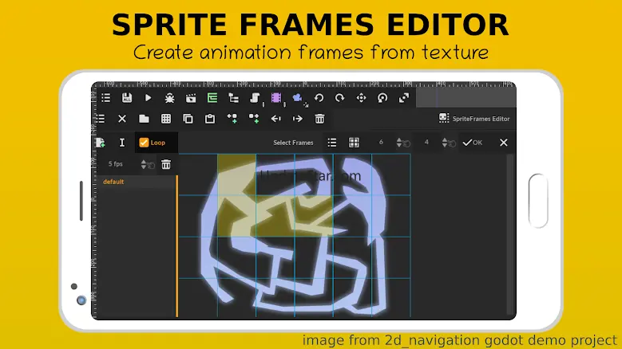Select the default animation in the list
Screen dimensions: 622x349
tap(113, 182)
